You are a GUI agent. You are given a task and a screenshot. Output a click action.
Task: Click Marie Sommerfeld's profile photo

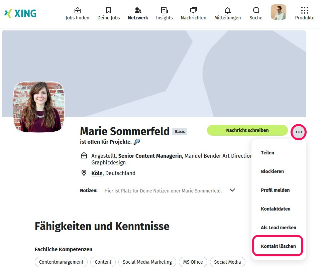pos(39,107)
